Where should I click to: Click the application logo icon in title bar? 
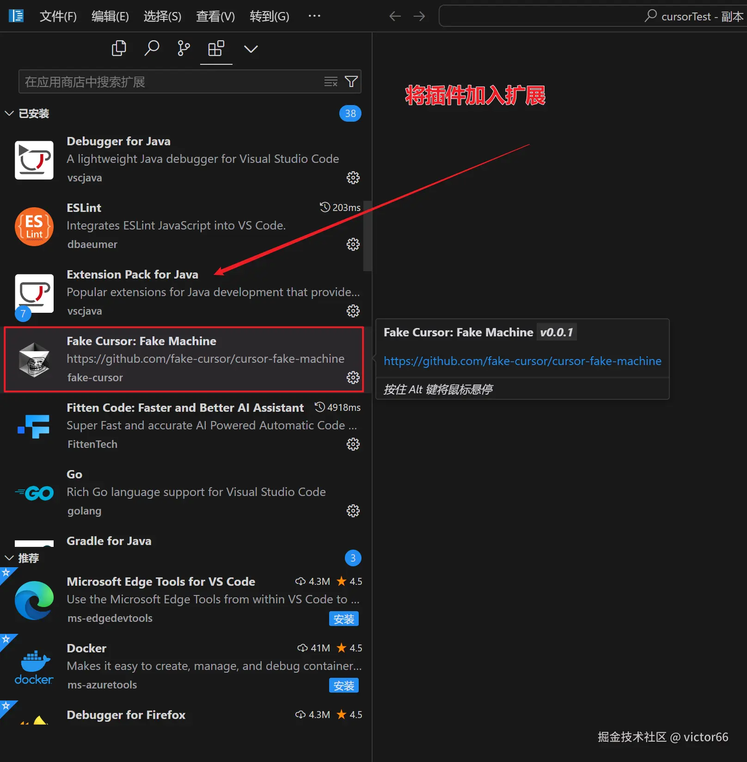pos(16,16)
